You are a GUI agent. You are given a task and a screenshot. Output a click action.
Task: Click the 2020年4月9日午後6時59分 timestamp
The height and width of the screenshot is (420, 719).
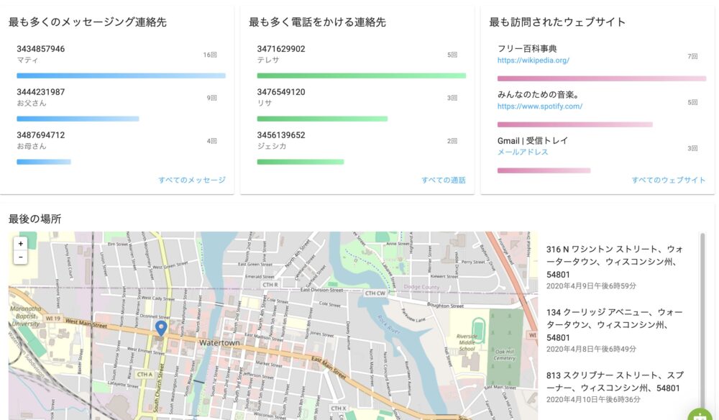pyautogui.click(x=591, y=286)
